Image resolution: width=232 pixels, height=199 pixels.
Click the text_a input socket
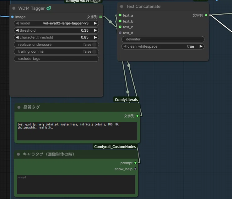[120, 15]
